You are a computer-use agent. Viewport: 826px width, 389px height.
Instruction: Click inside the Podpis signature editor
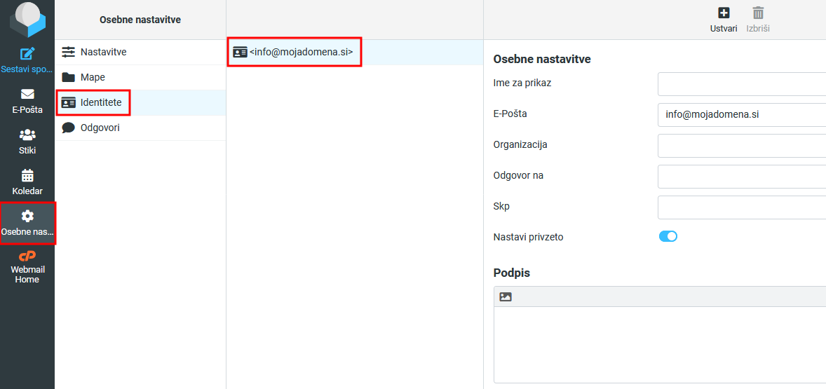[659, 345]
